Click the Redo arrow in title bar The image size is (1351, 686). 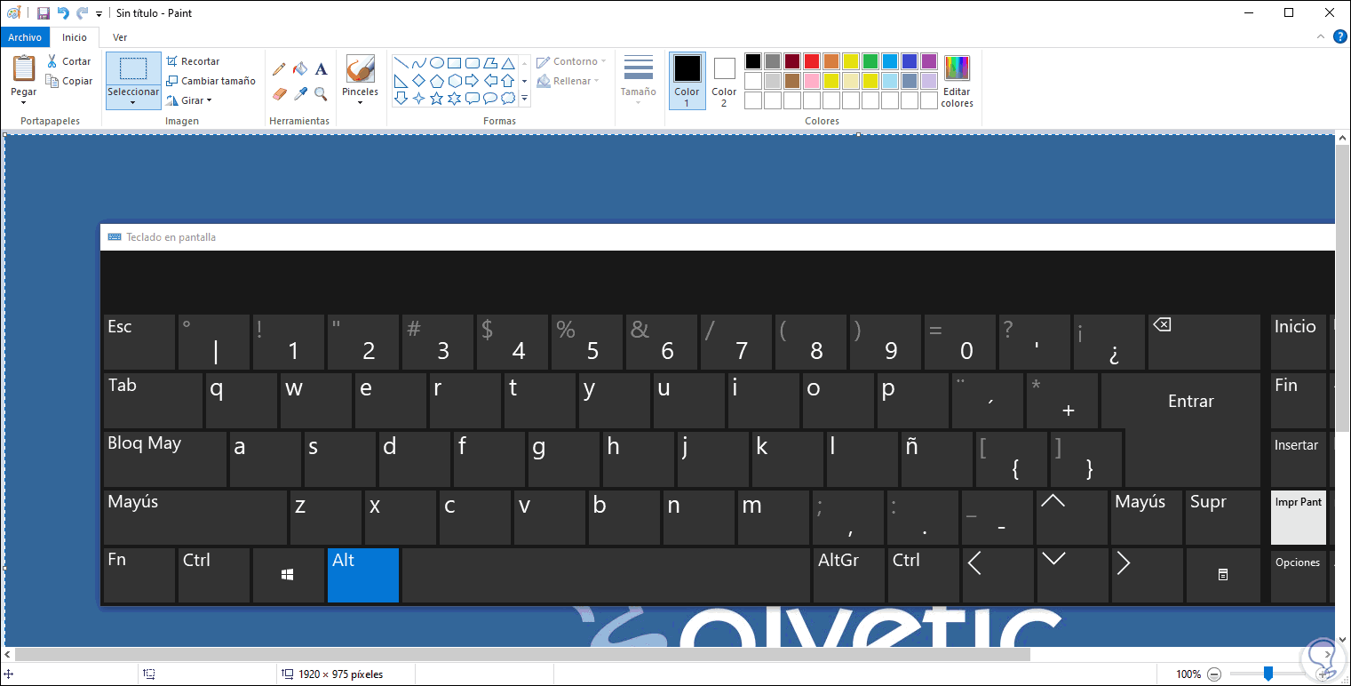point(83,12)
